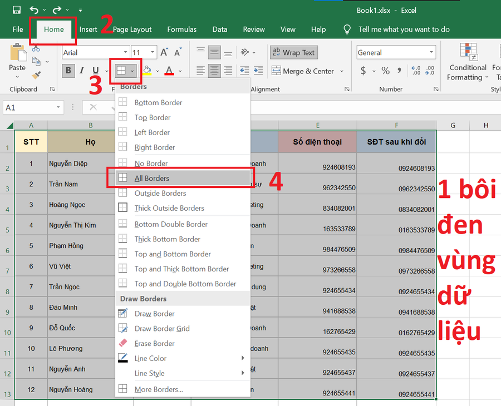Increase font size with large A icon
This screenshot has height=406, width=501.
coord(164,52)
